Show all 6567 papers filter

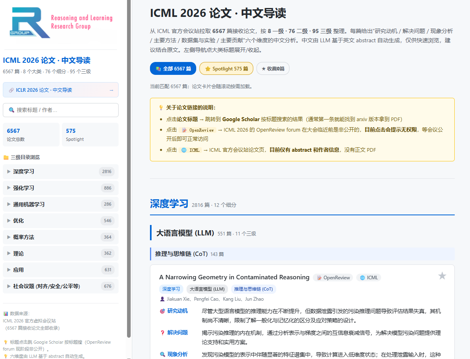pyautogui.click(x=173, y=68)
